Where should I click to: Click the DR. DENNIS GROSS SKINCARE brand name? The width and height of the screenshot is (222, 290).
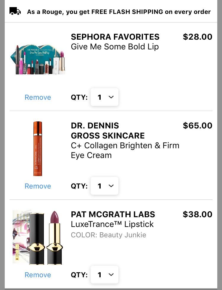108,130
